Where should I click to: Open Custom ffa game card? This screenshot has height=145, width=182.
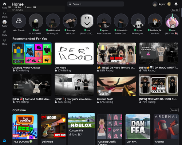[x=81, y=129]
